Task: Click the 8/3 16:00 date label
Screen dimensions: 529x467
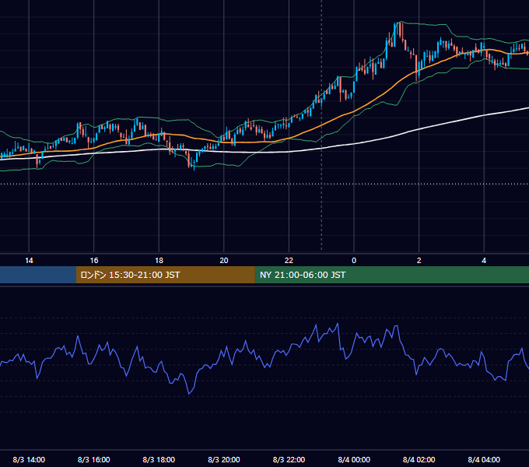Action: point(94,459)
